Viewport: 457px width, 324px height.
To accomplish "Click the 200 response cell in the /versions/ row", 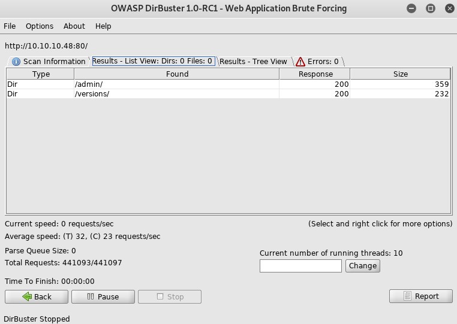I will point(314,94).
